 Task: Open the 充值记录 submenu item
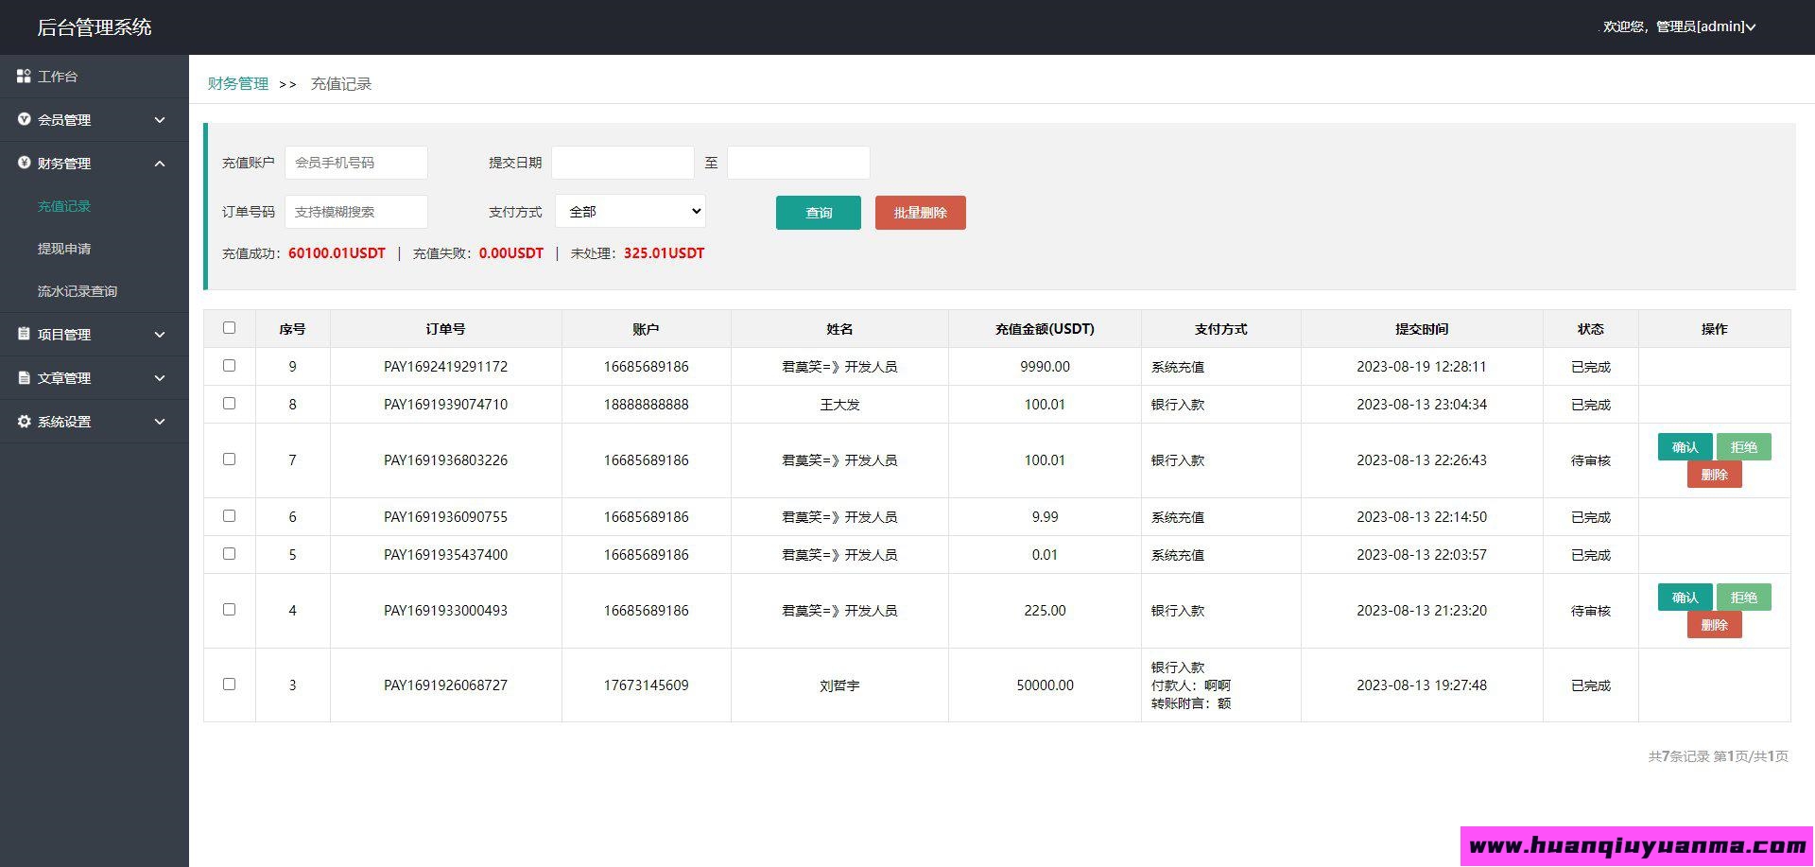(x=64, y=206)
